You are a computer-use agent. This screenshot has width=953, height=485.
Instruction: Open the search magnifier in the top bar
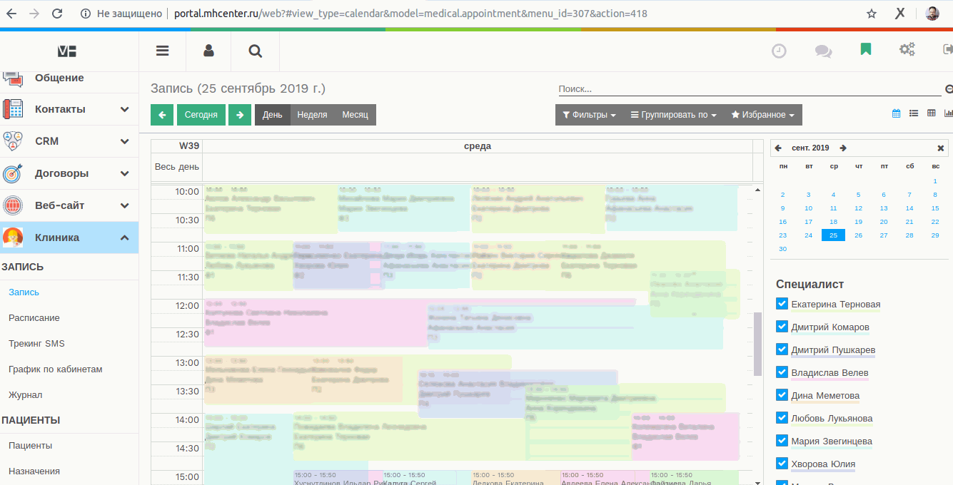coord(254,51)
